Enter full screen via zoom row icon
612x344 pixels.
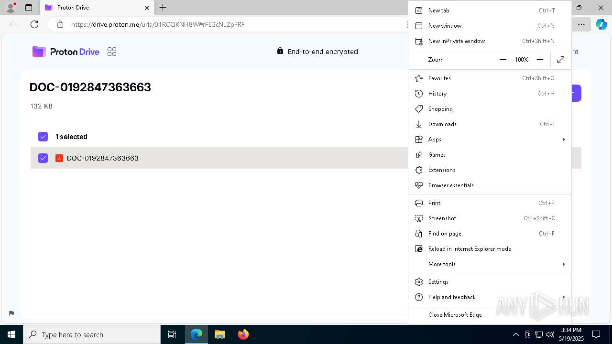click(x=561, y=60)
